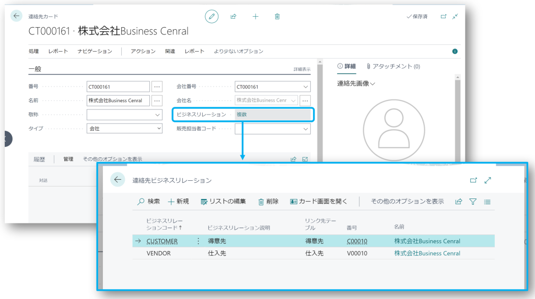
Task: Sort by ビジネスリレーションコード column header
Action: point(164,224)
